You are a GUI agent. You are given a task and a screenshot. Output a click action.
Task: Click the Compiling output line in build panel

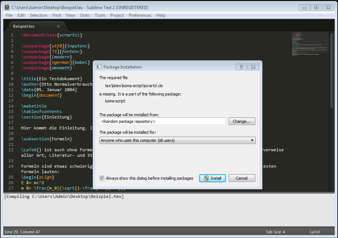click(x=64, y=196)
